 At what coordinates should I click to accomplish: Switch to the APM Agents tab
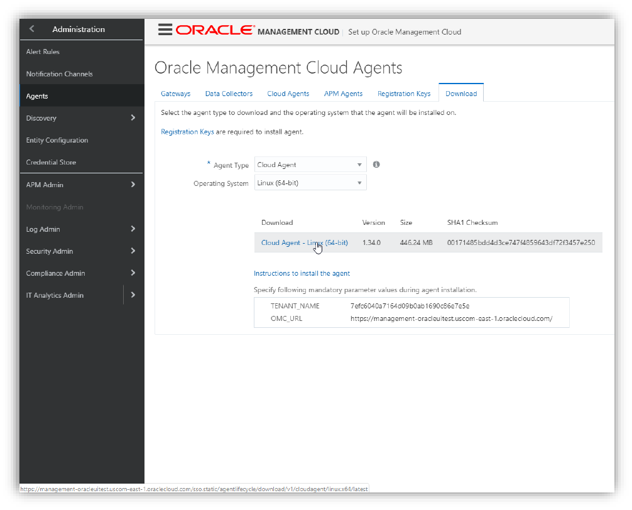tap(343, 94)
